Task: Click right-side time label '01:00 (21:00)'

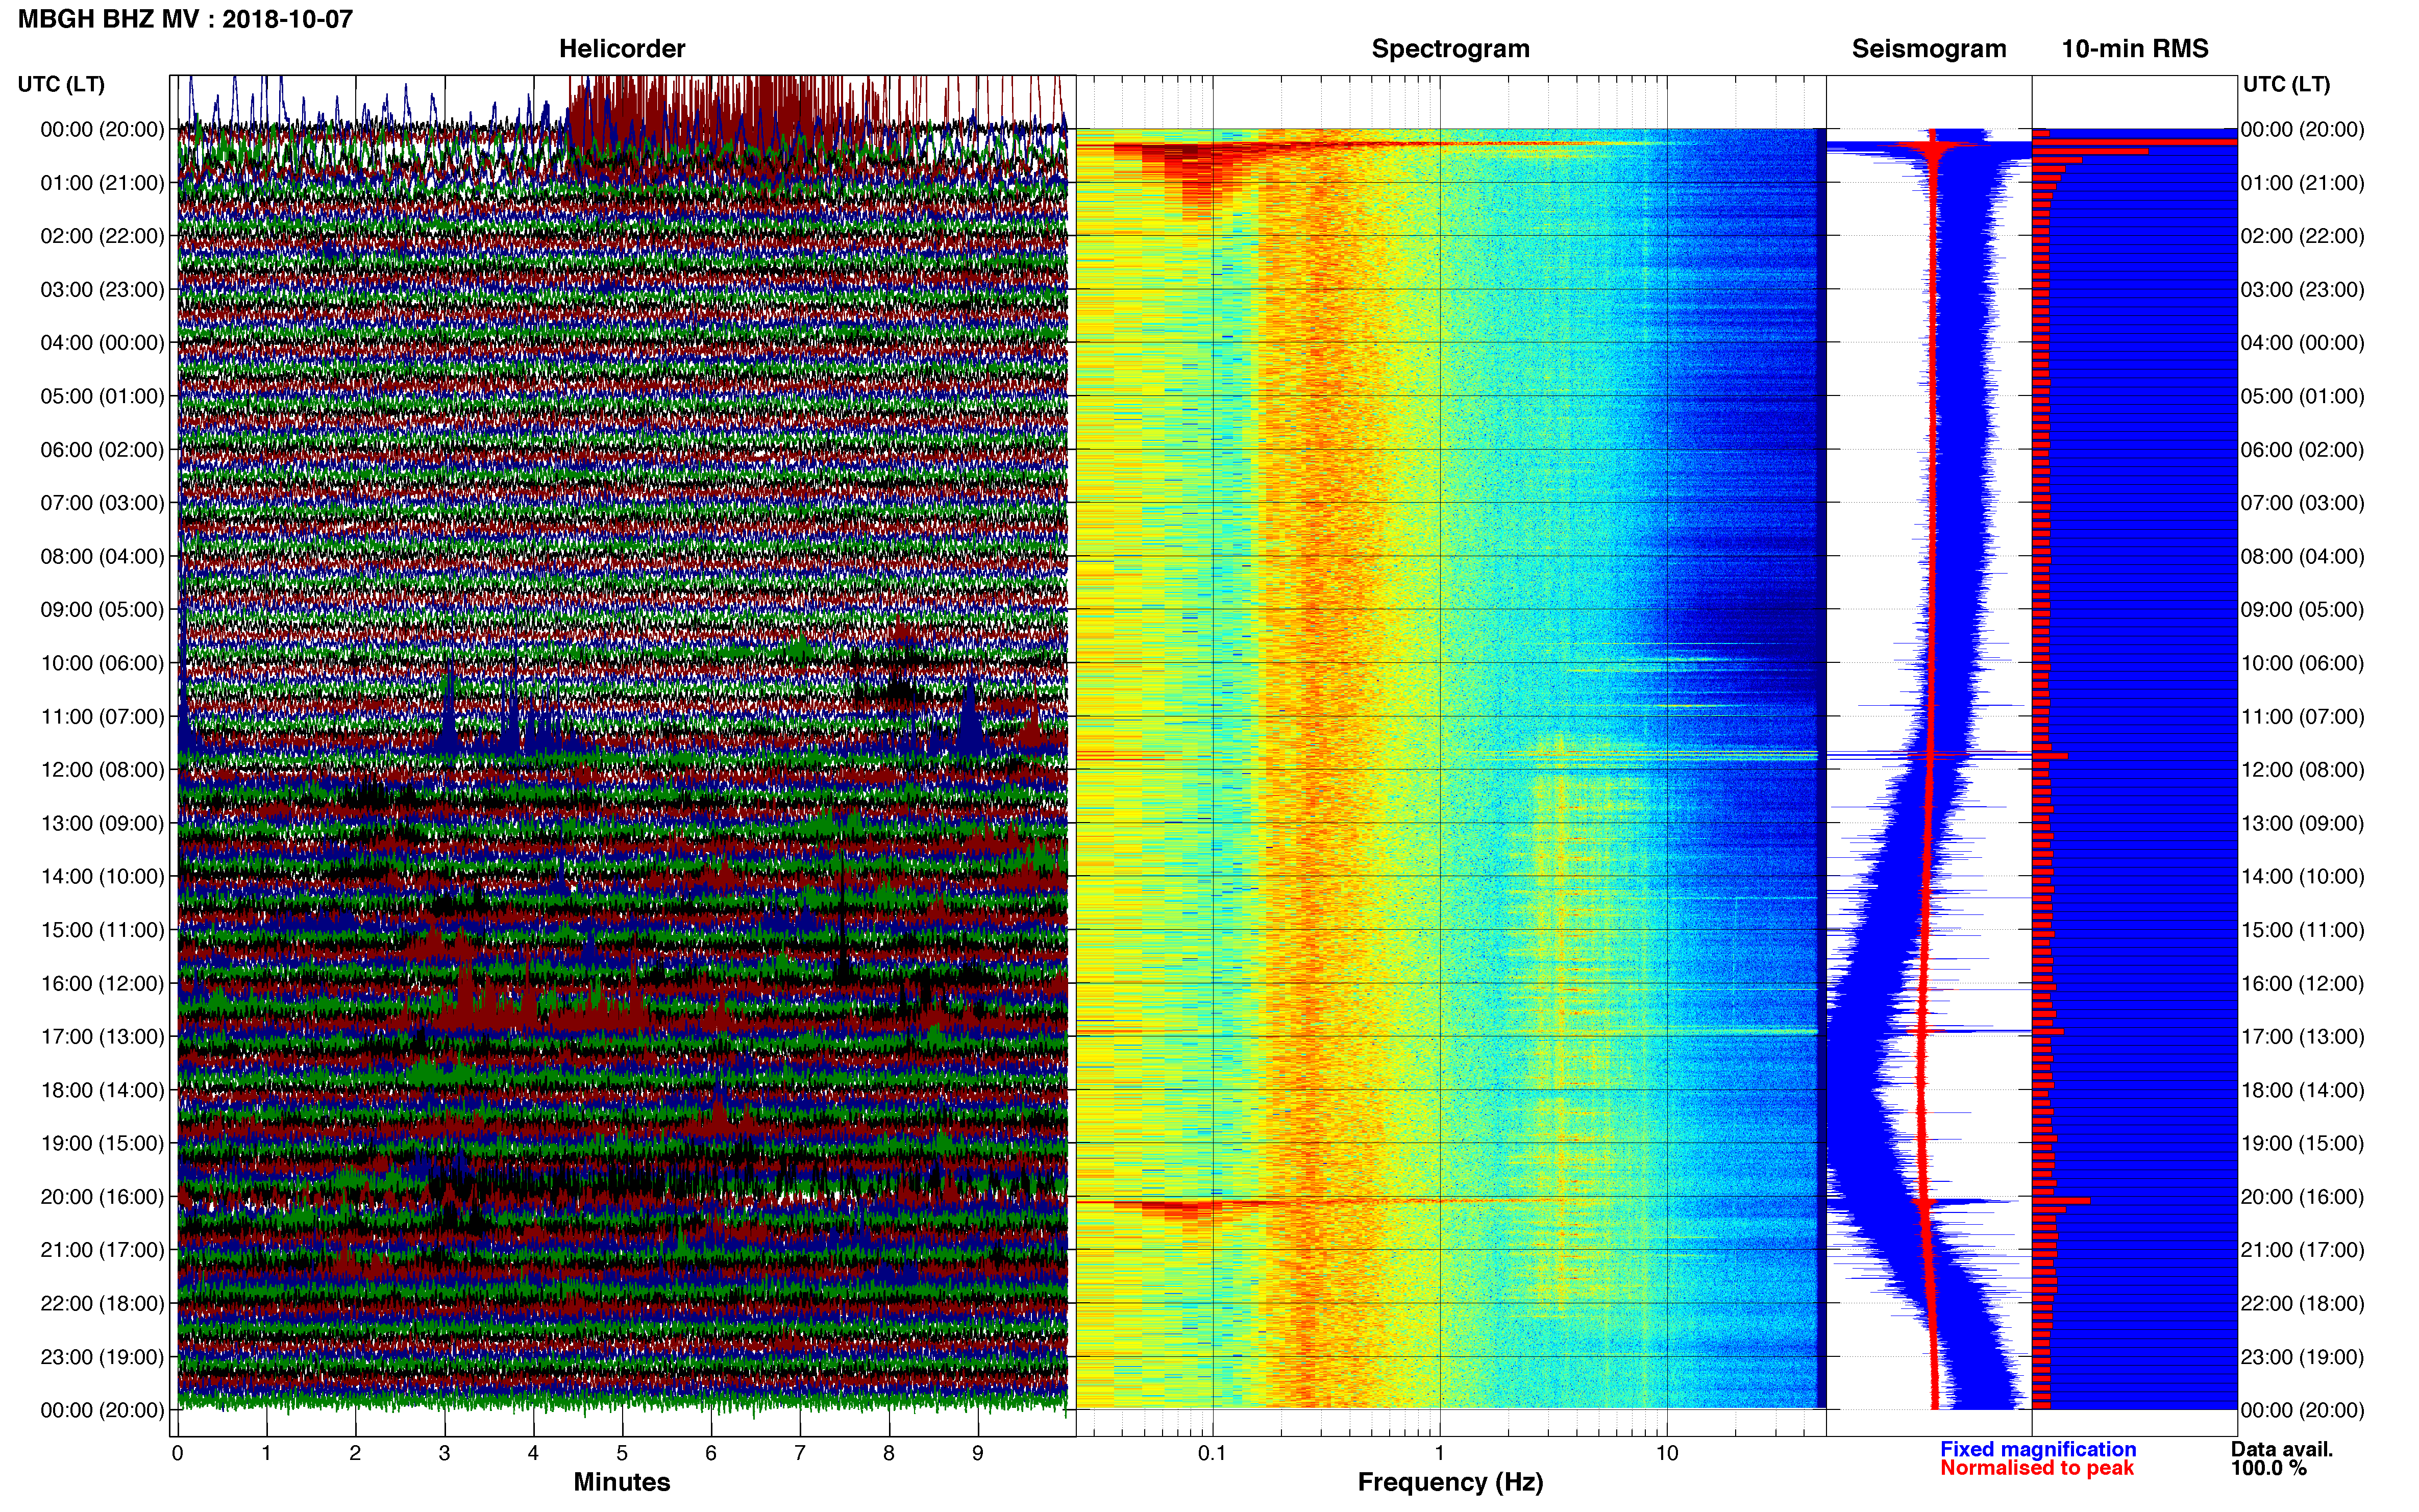Action: pos(2302,183)
